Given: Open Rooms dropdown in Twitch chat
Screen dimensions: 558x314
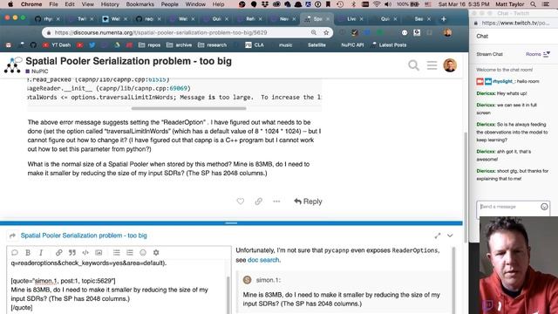Looking at the screenshot, I should point(538,54).
